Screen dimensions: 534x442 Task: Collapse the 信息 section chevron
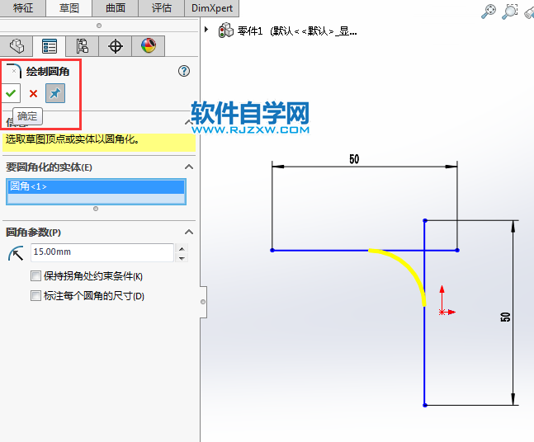click(189, 122)
